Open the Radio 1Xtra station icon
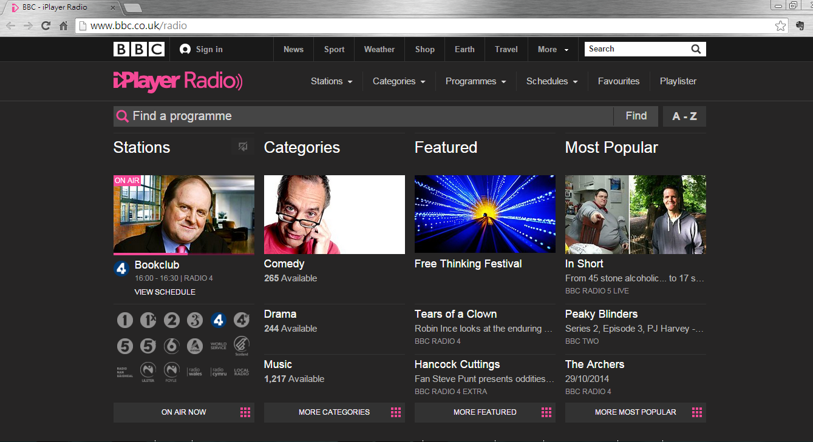The image size is (813, 442). (x=148, y=320)
